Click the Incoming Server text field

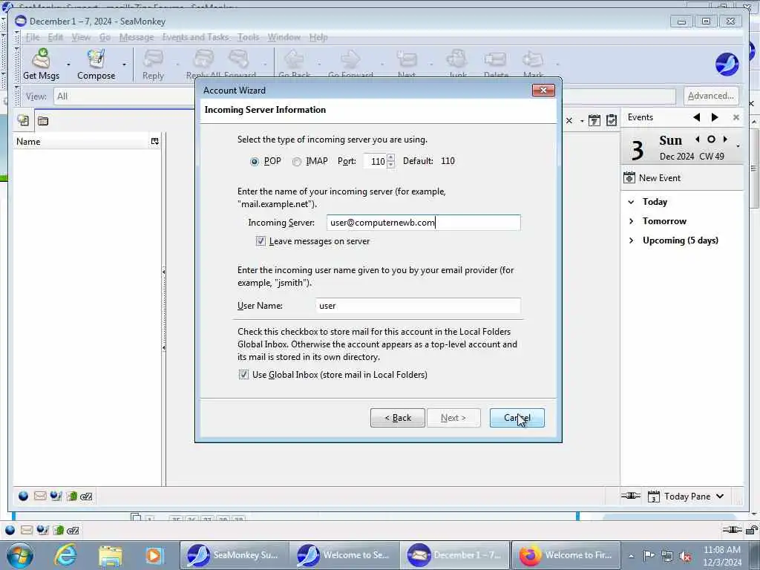click(424, 223)
